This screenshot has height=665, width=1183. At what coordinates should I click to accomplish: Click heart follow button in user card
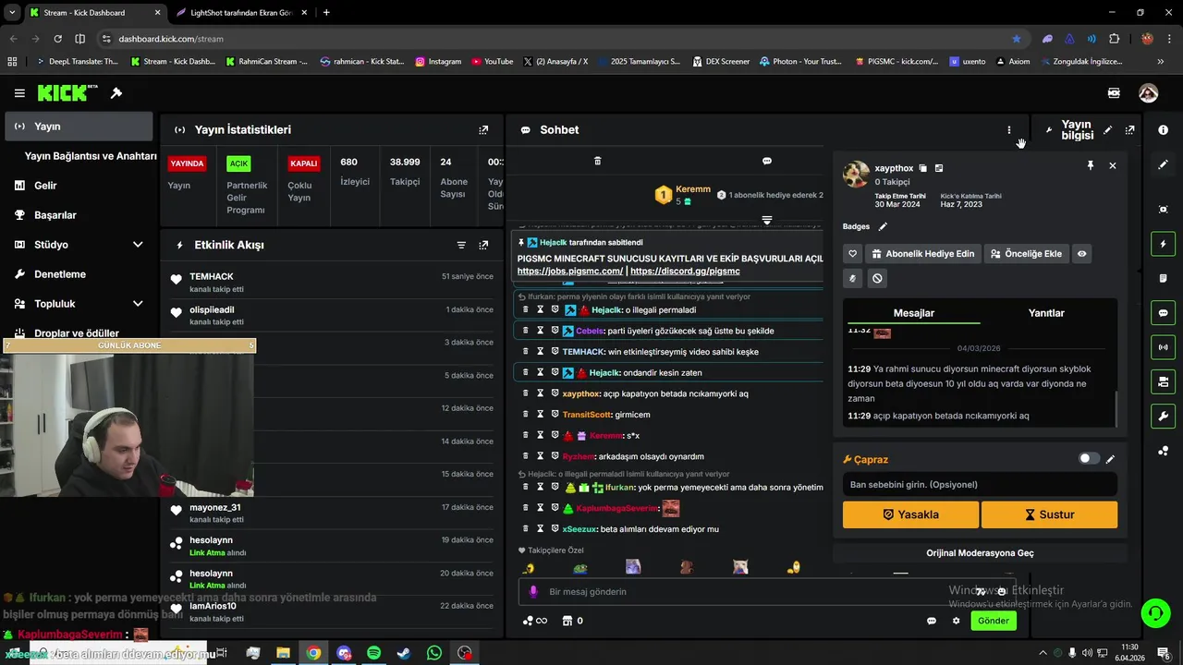click(x=852, y=253)
